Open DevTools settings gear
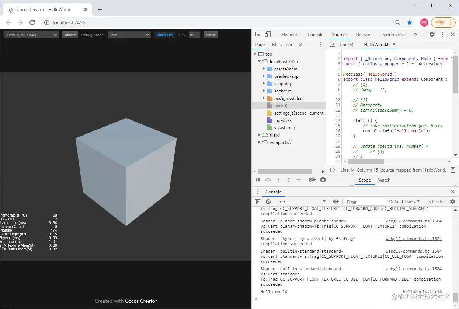The width and height of the screenshot is (459, 309). [432, 34]
